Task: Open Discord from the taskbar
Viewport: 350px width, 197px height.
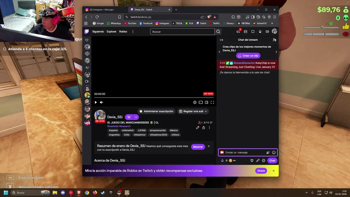Action: coord(63,193)
